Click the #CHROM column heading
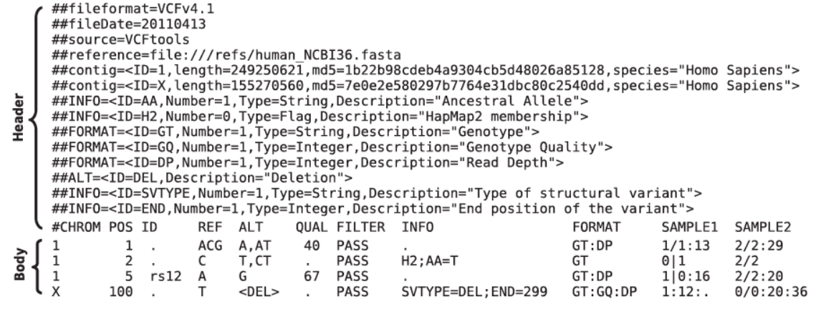821x309 pixels. coord(75,227)
